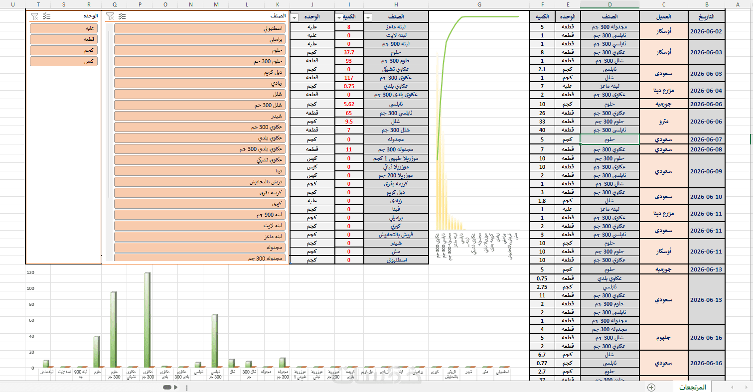753x392 pixels.
Task: Select column B header
Action: [707, 4]
